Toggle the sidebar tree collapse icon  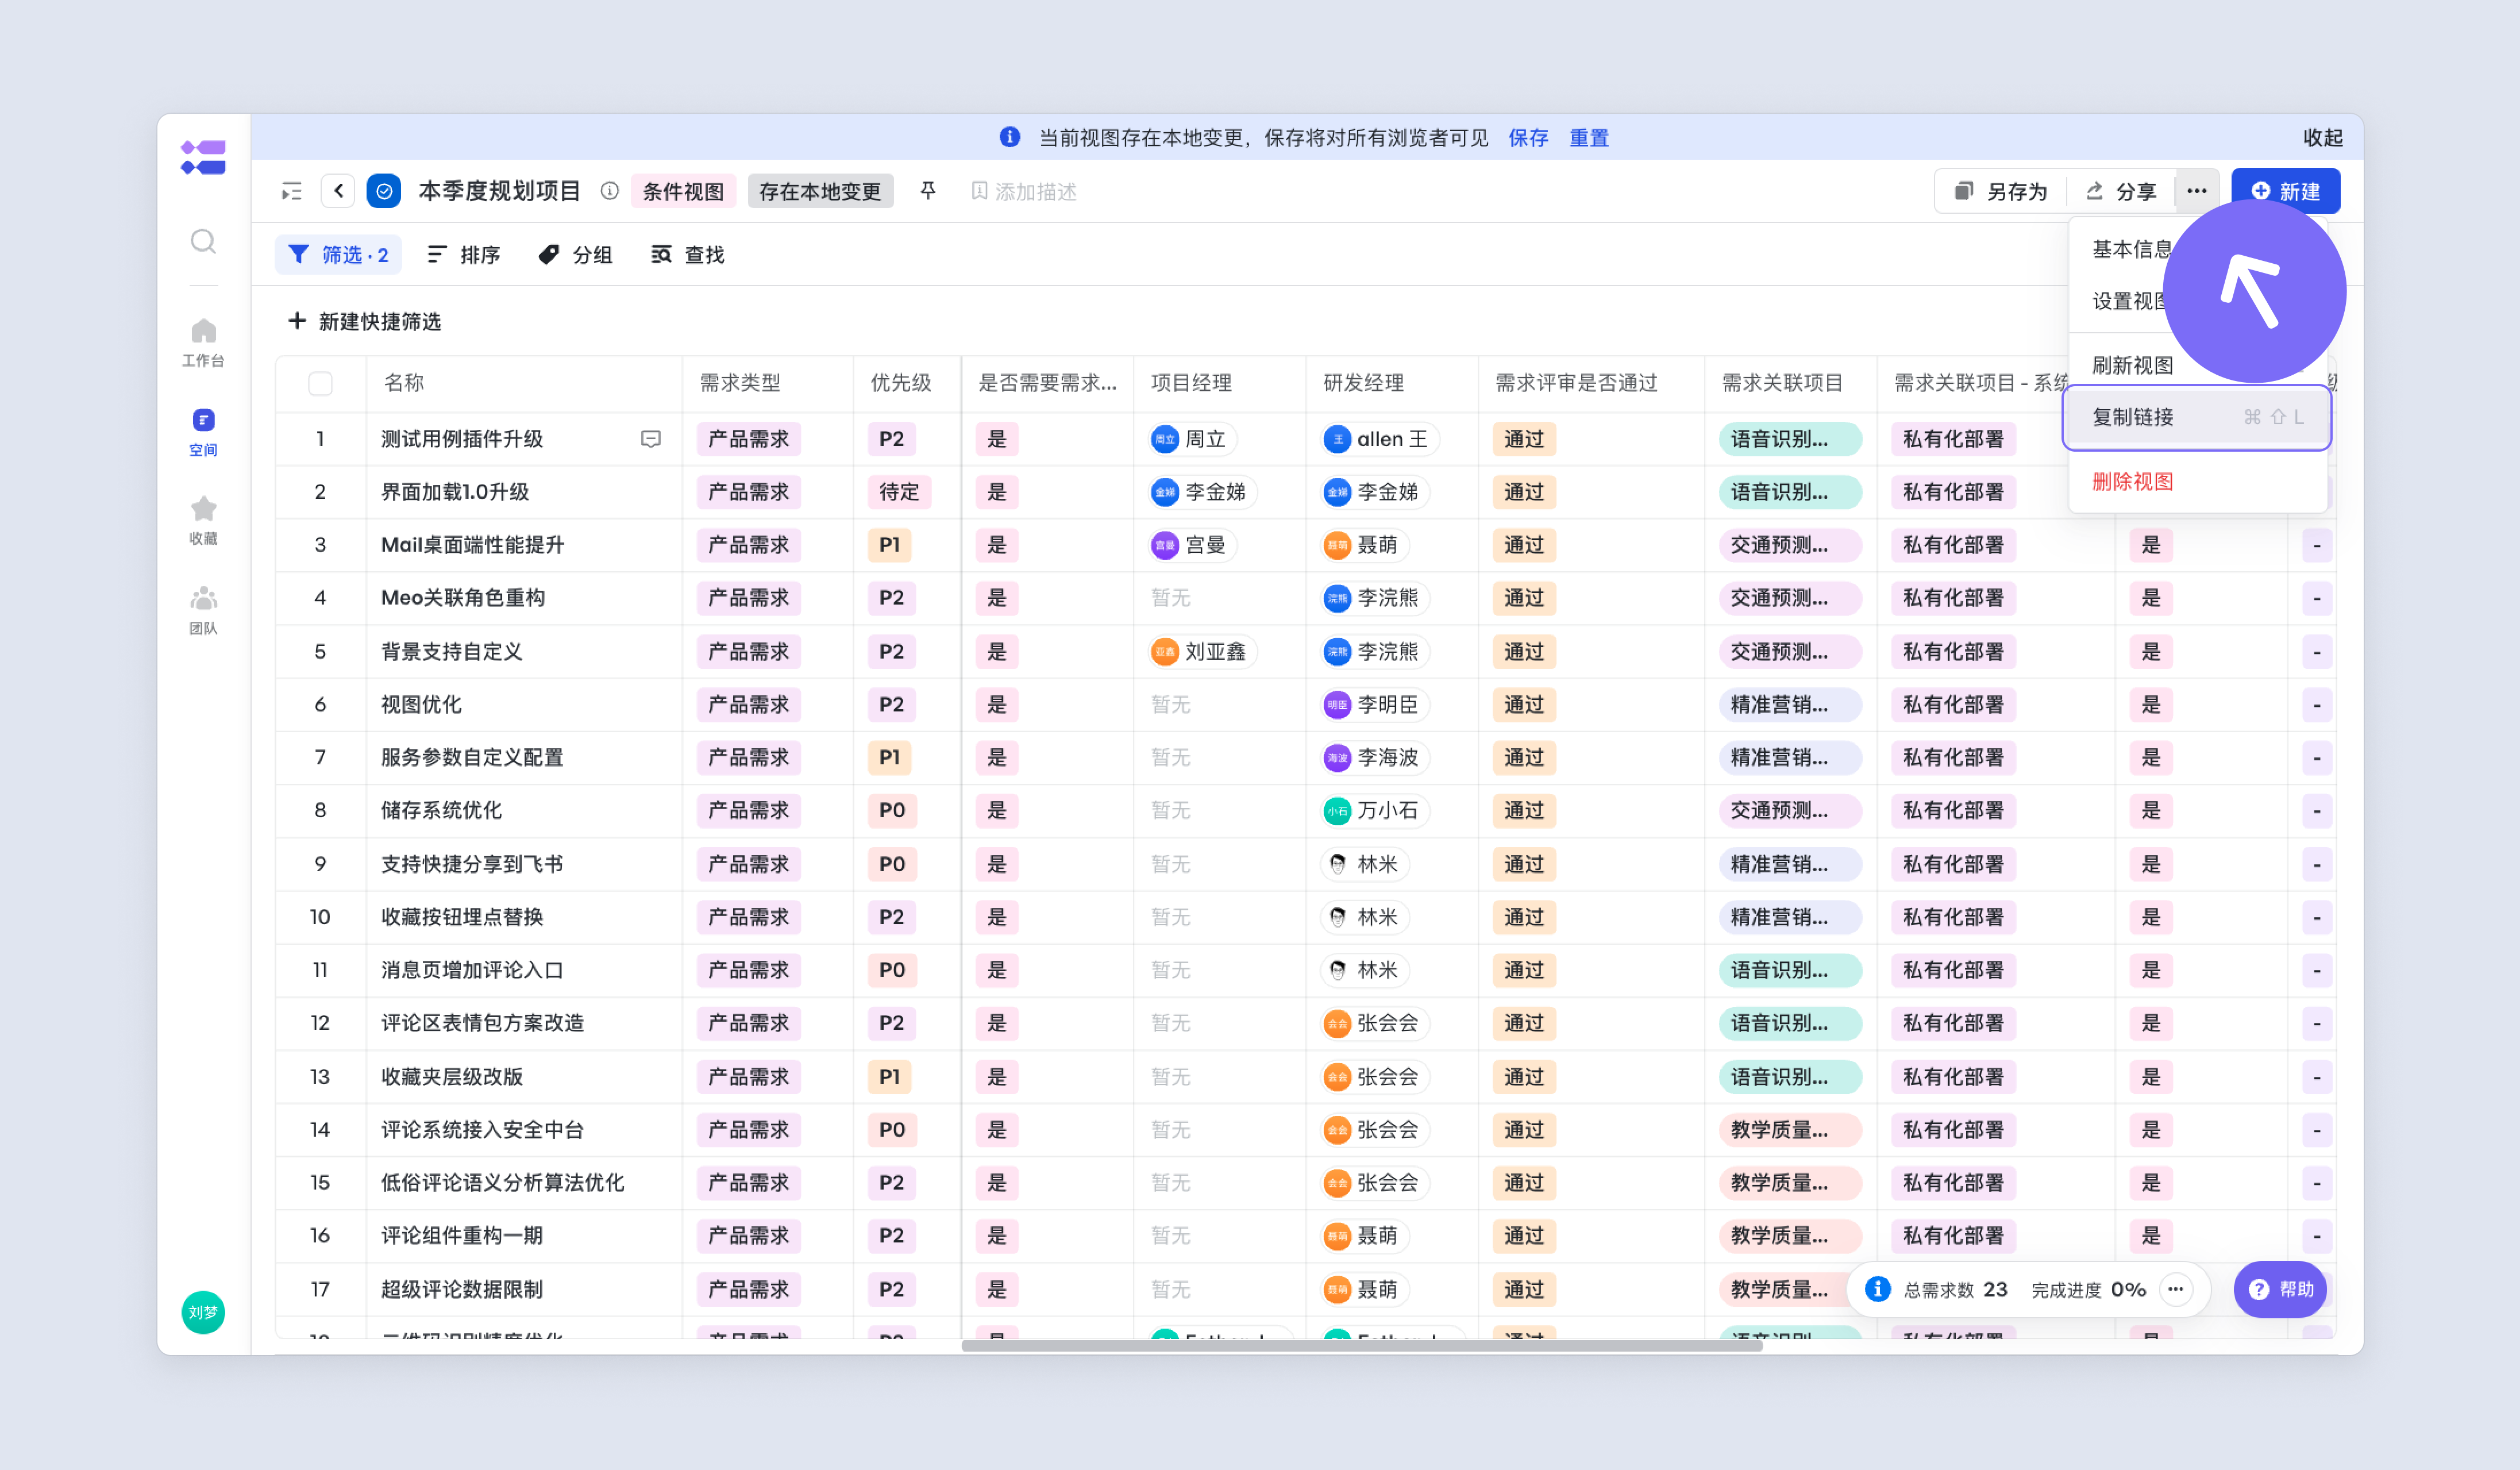coord(291,191)
